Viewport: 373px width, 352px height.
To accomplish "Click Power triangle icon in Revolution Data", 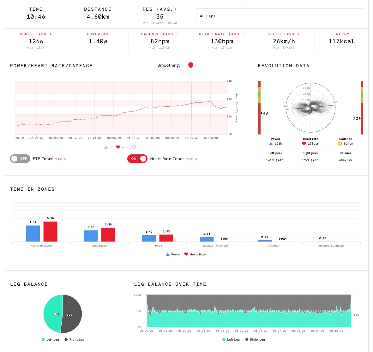I will 271,144.
